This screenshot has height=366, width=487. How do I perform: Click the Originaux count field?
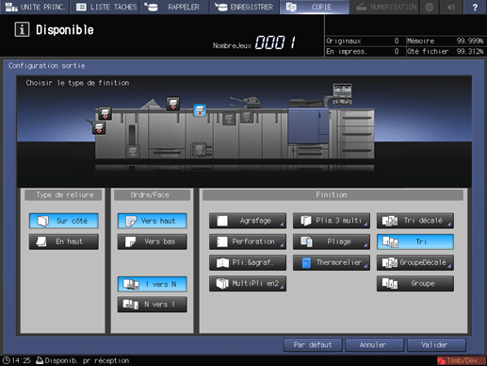pos(363,41)
